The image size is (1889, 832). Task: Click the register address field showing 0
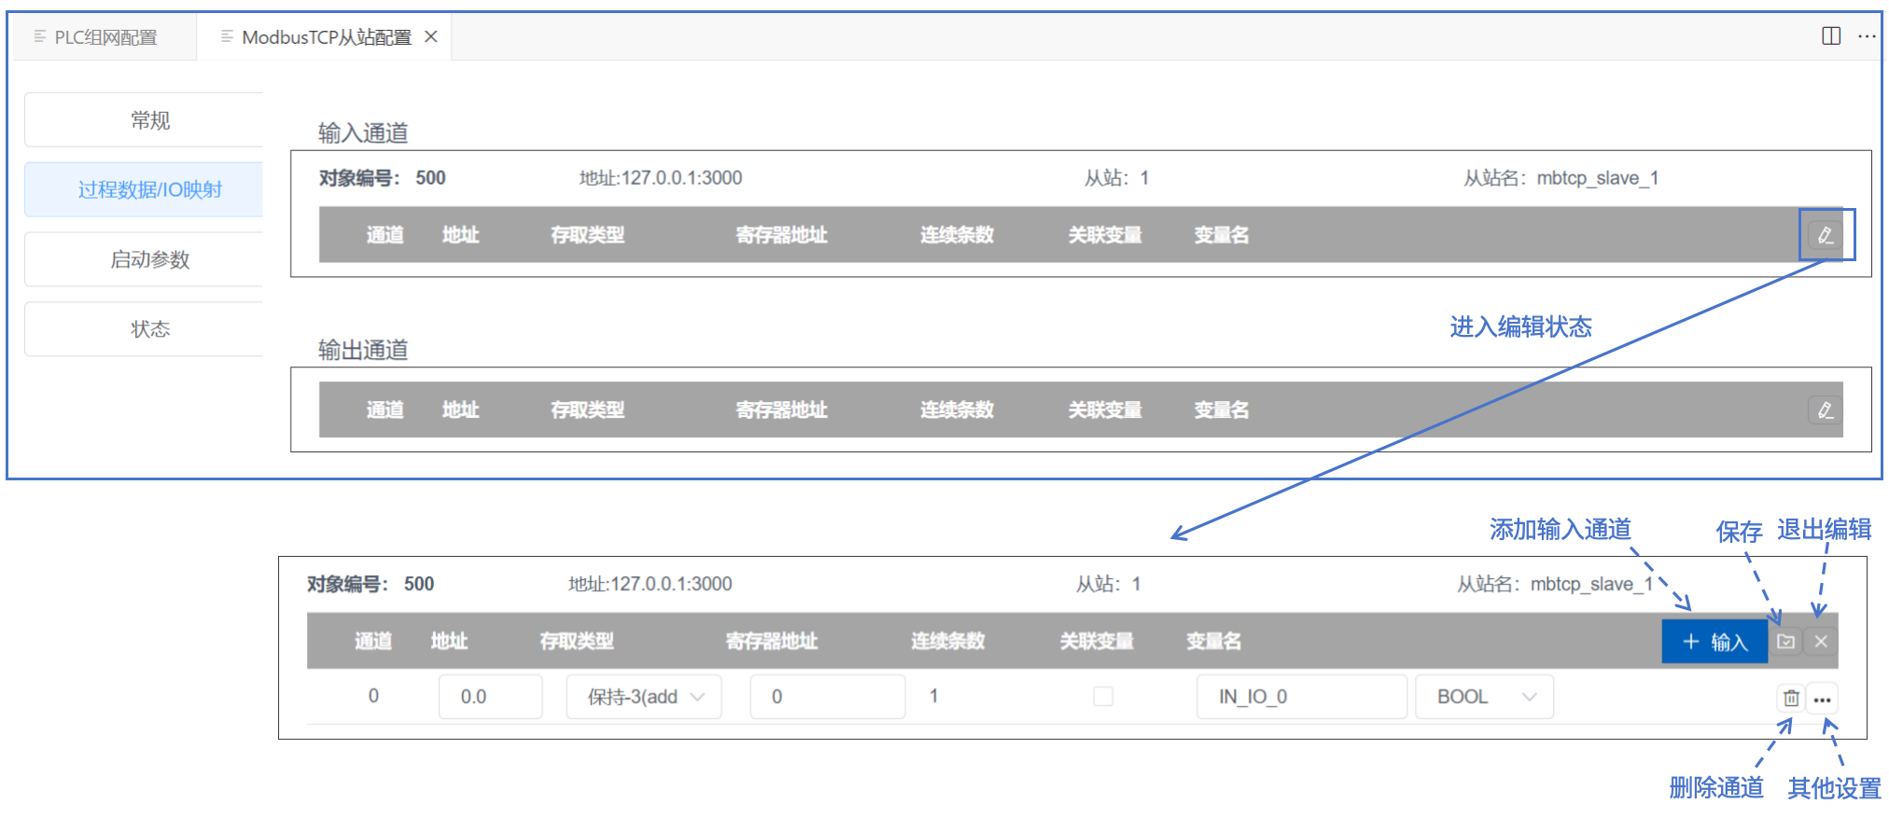(x=828, y=697)
